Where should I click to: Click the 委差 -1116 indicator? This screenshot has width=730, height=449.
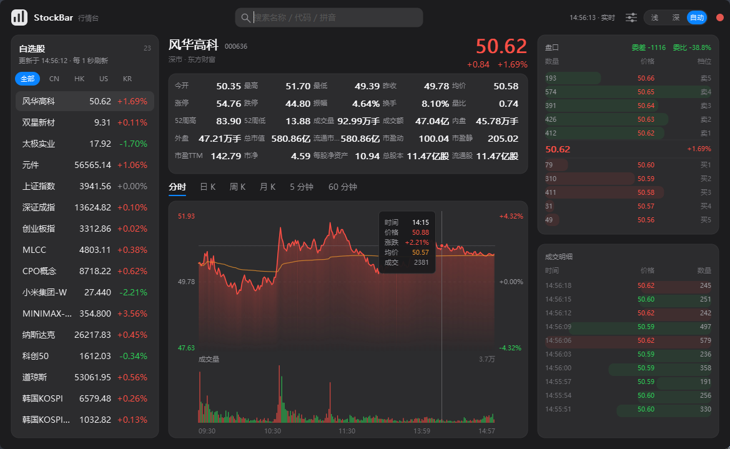(x=649, y=47)
